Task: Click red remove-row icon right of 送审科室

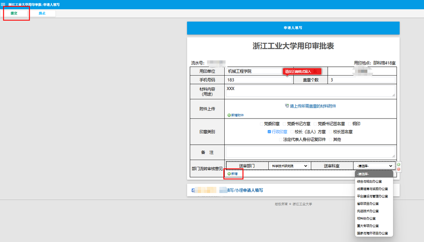Action: point(399,169)
